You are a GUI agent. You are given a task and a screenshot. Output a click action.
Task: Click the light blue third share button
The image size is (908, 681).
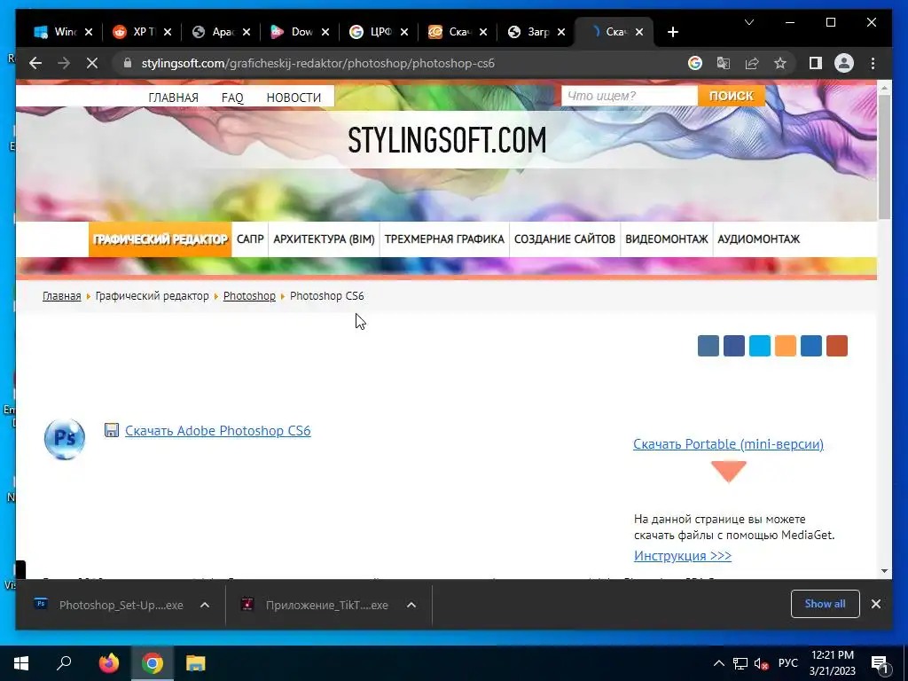click(x=760, y=346)
